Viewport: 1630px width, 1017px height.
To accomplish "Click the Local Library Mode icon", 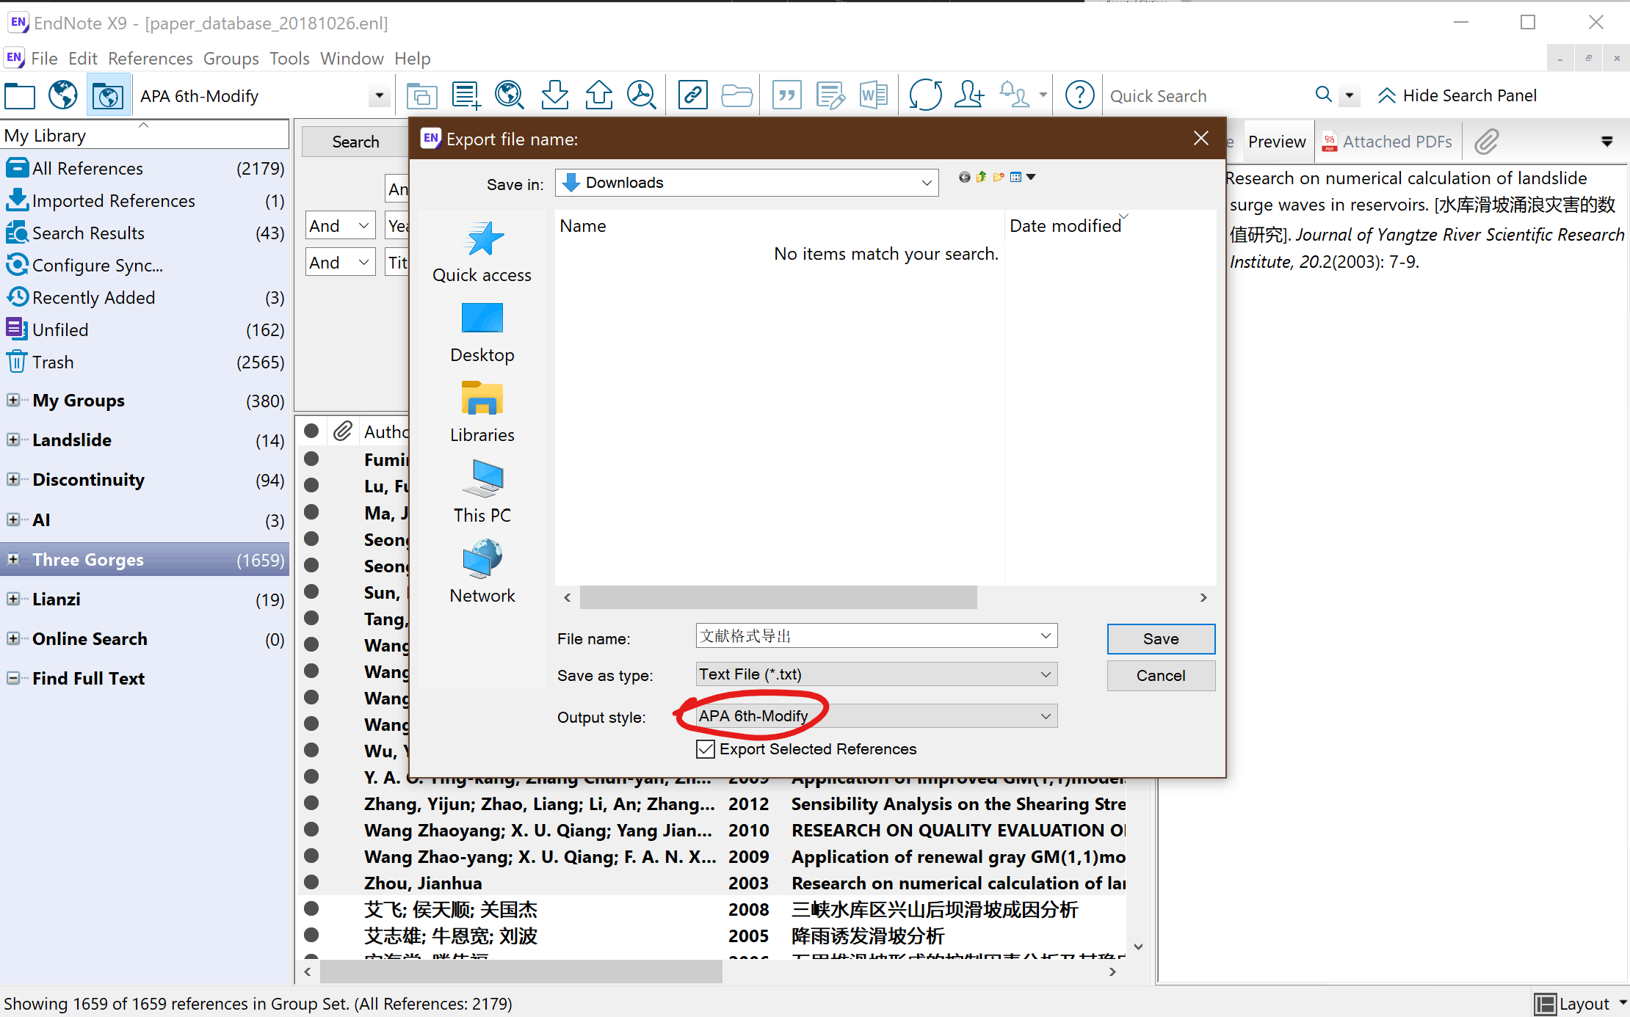I will (20, 95).
